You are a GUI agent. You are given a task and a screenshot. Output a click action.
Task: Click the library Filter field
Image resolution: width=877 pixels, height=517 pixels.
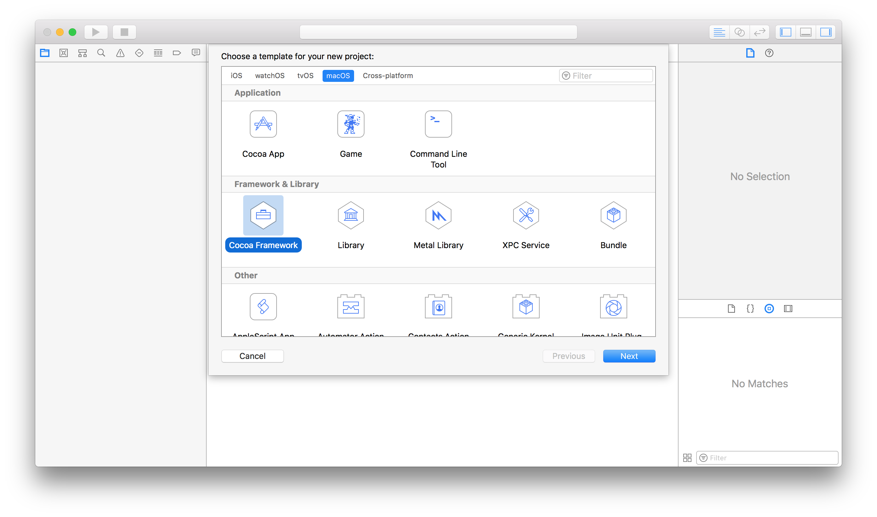pos(767,458)
